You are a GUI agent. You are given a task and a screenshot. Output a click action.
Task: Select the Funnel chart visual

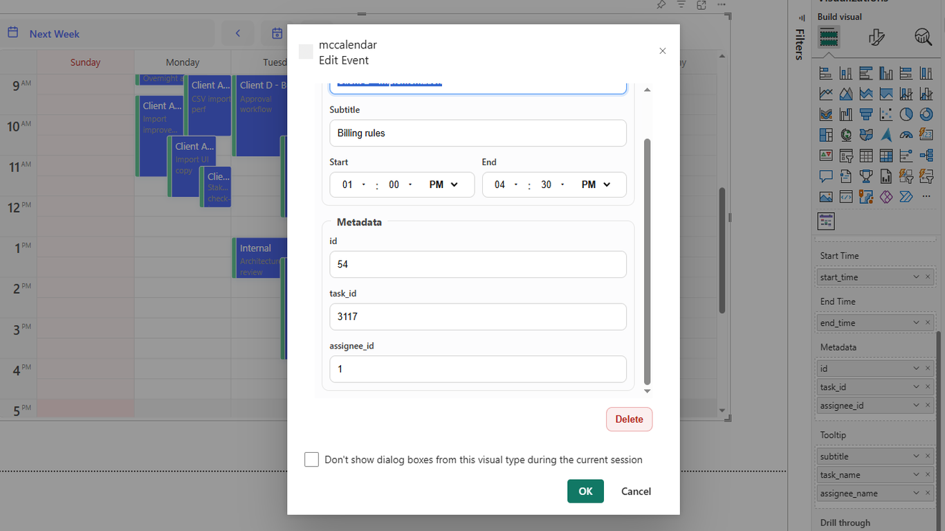(x=865, y=113)
